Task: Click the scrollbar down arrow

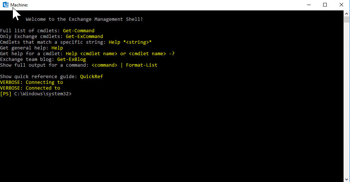Action: pyautogui.click(x=346, y=179)
